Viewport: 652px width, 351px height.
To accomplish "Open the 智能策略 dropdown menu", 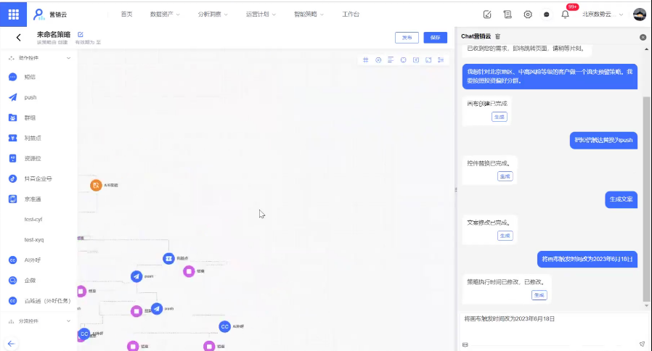I will tap(309, 14).
